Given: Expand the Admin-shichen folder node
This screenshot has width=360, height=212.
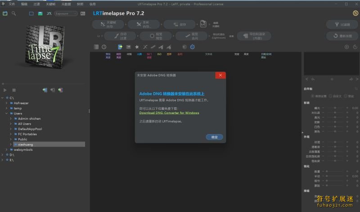Looking at the screenshot, I should (x=10, y=118).
